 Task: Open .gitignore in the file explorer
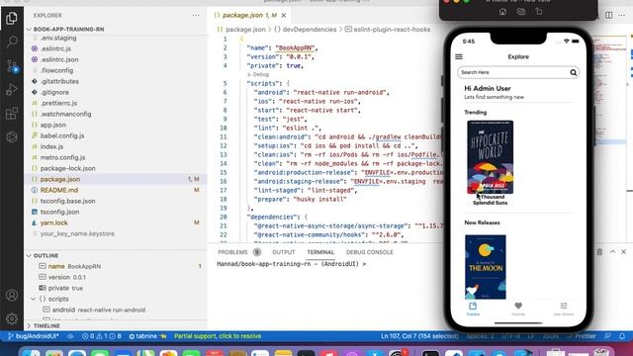coord(54,92)
